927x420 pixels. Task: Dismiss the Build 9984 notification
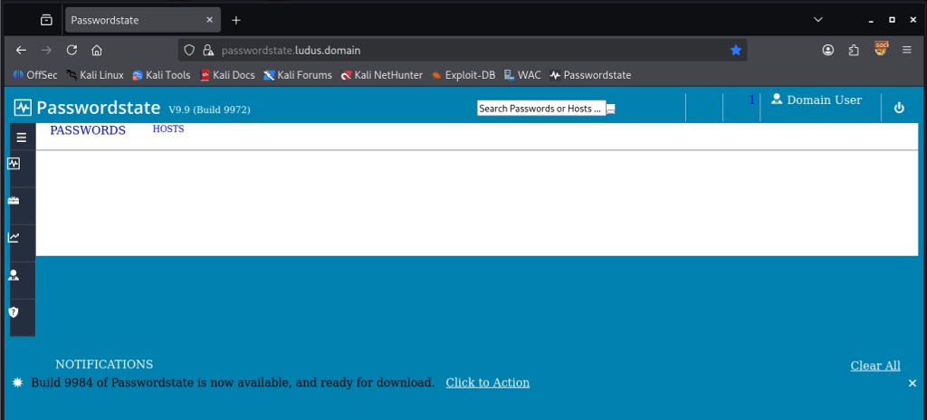pos(913,384)
